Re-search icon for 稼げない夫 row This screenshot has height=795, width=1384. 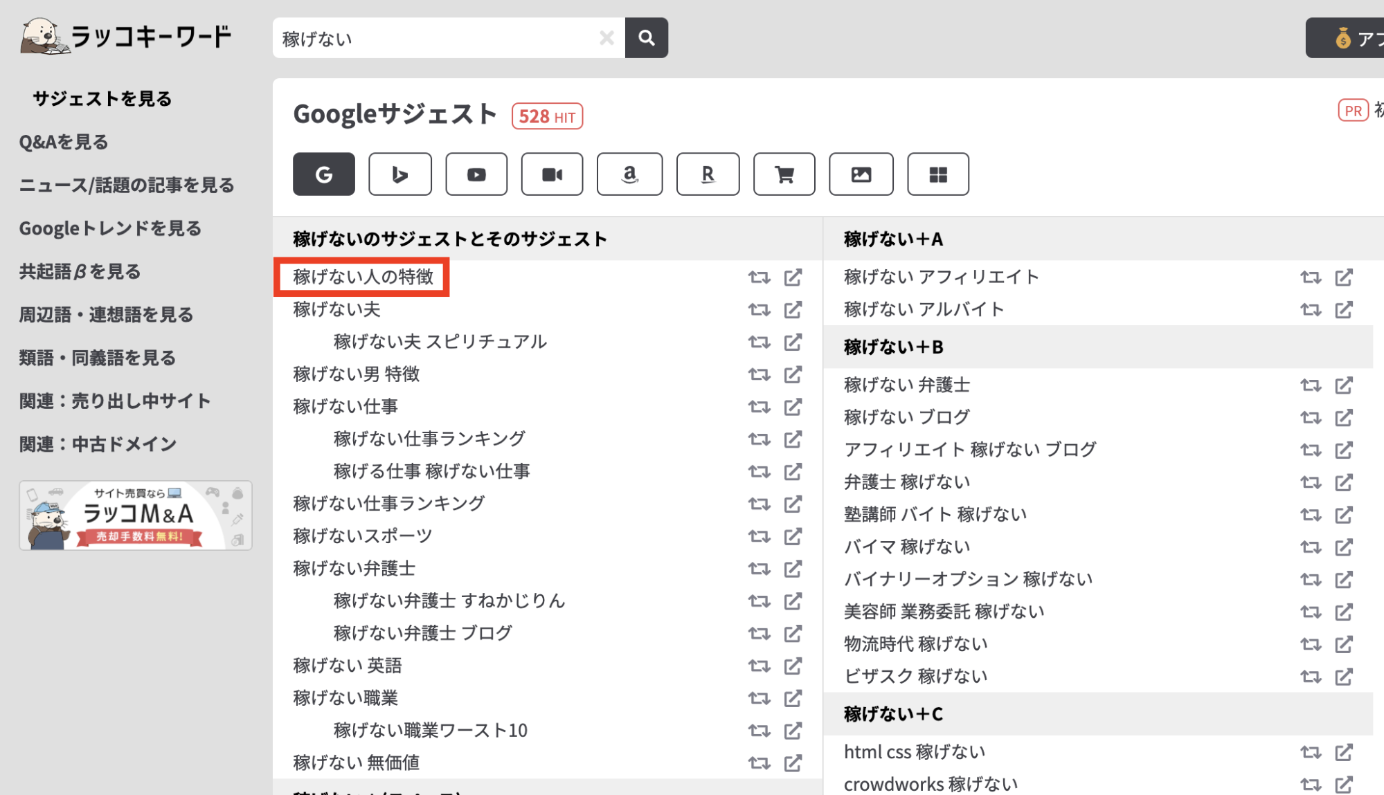click(x=759, y=310)
